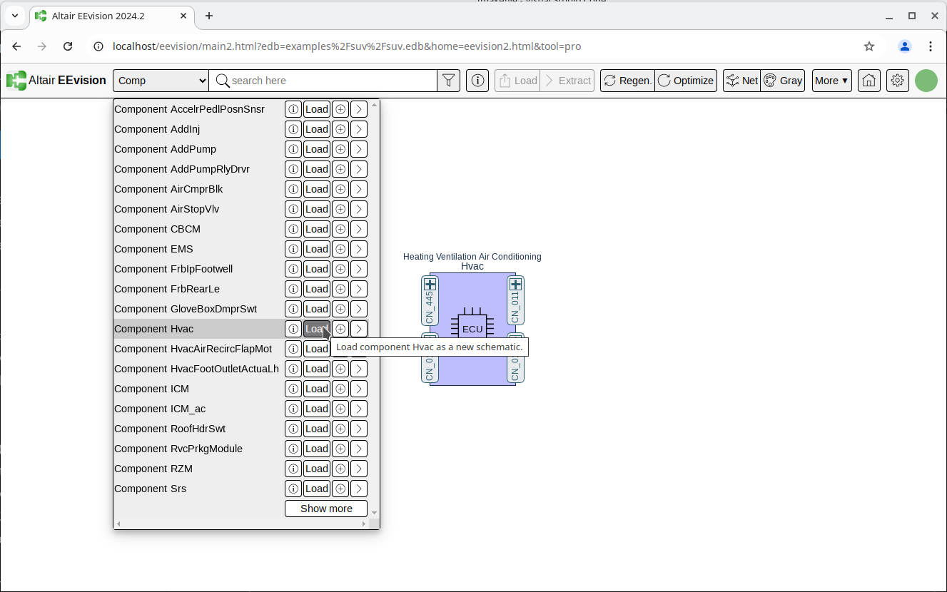This screenshot has height=592, width=947.
Task: Click the ECU chip symbol in Hvac block
Action: click(x=472, y=326)
